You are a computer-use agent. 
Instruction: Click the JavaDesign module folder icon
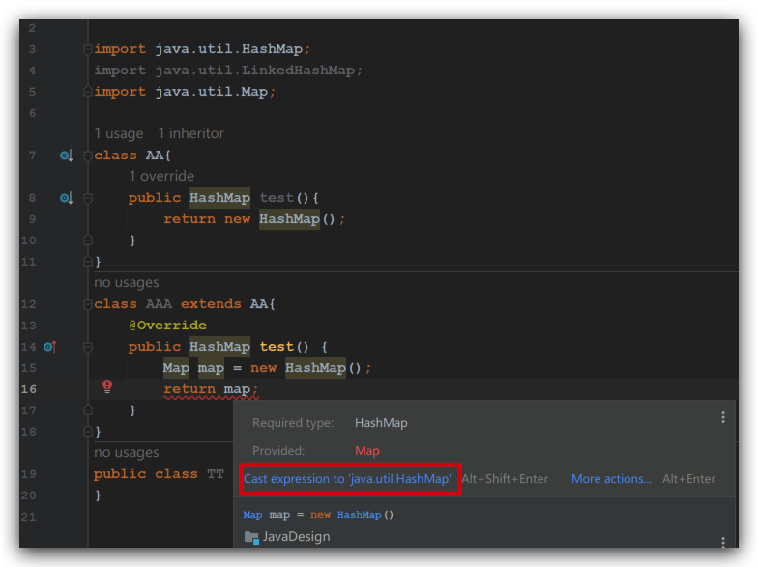[251, 537]
